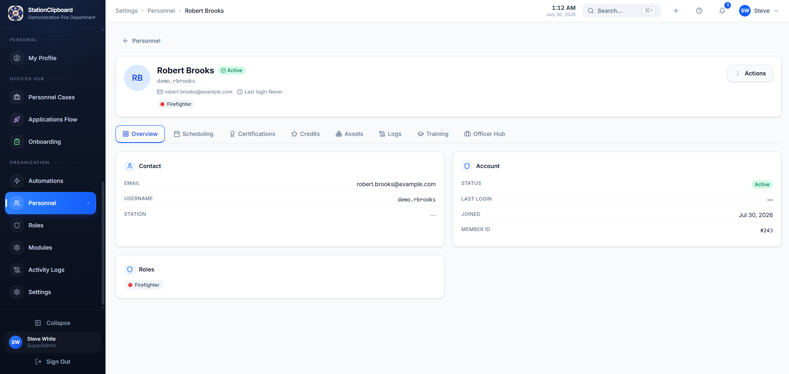Click the Activity Logs scroll icon
This screenshot has width=789, height=374.
coord(17,270)
